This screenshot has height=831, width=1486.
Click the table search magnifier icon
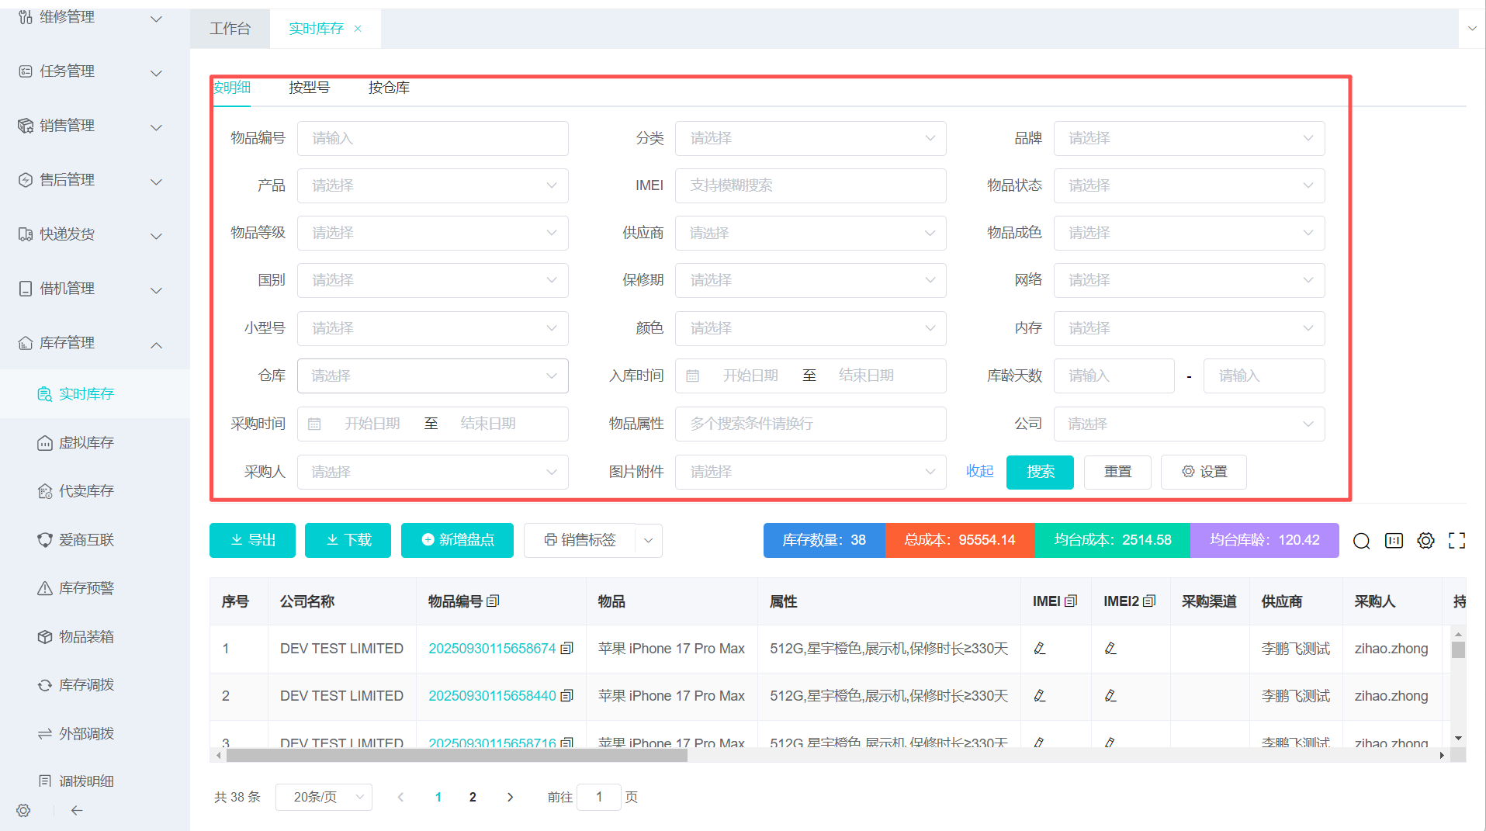click(1361, 541)
